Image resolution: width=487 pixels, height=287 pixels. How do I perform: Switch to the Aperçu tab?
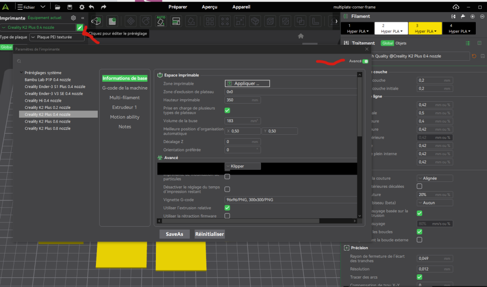210,7
